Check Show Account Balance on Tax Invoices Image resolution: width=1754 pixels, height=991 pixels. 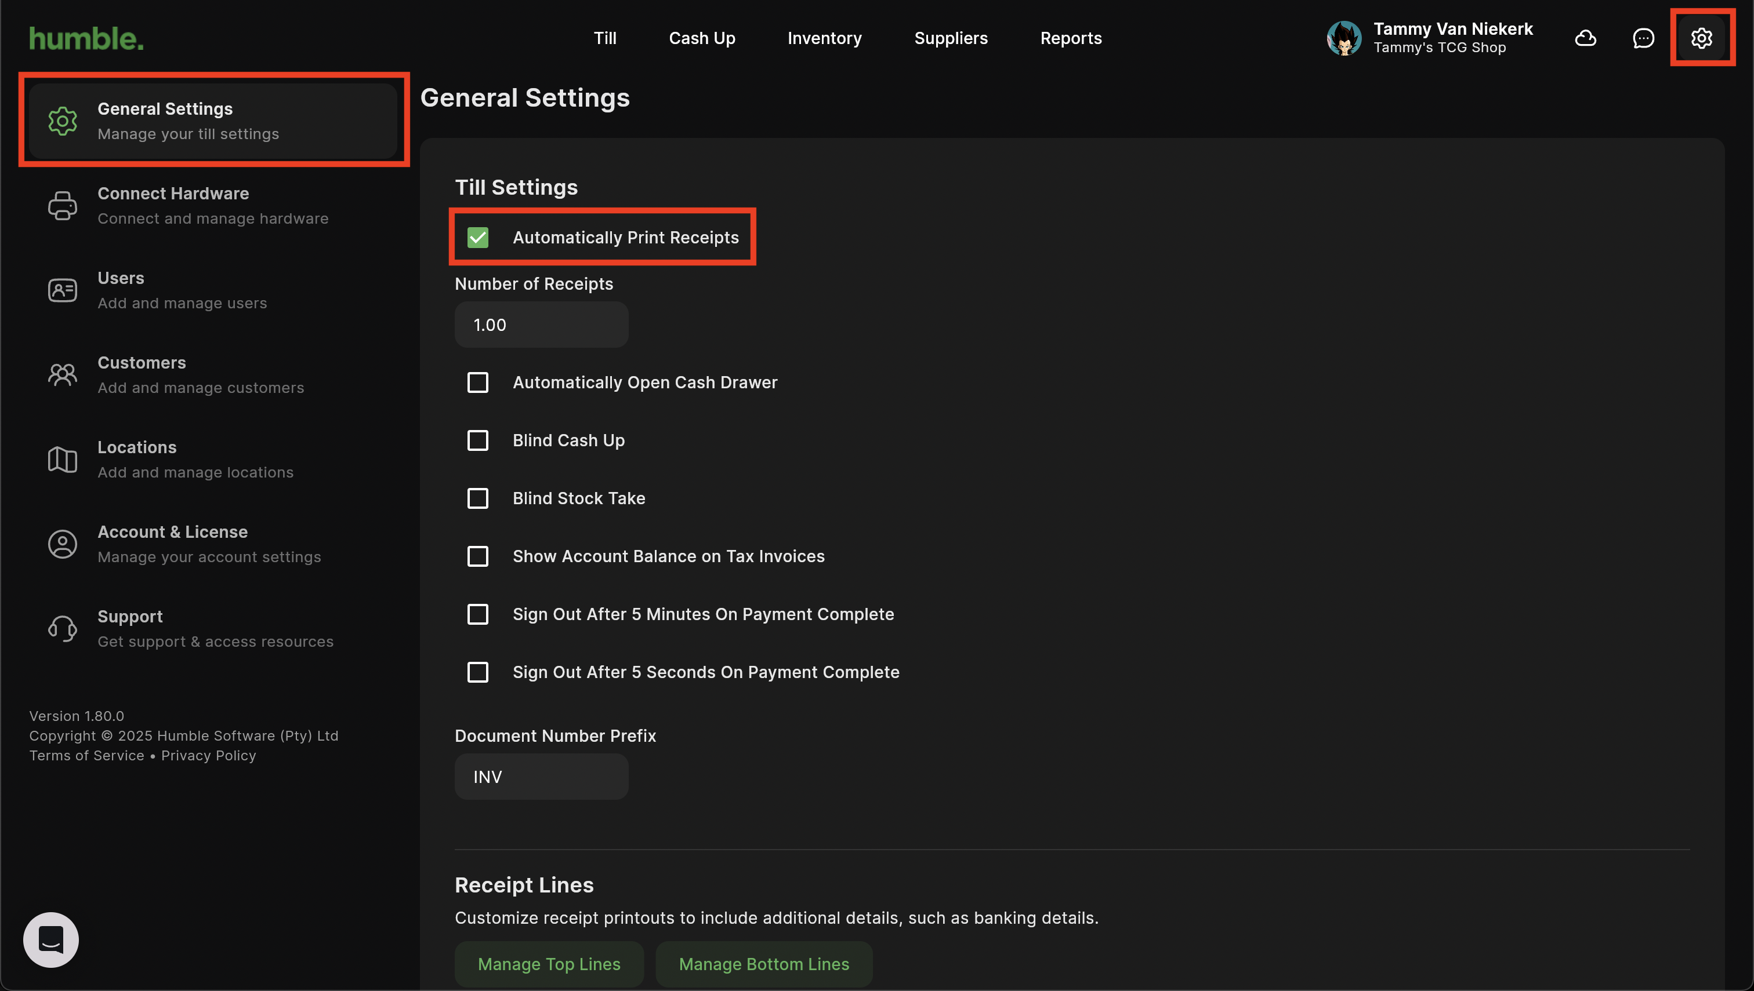(x=477, y=556)
